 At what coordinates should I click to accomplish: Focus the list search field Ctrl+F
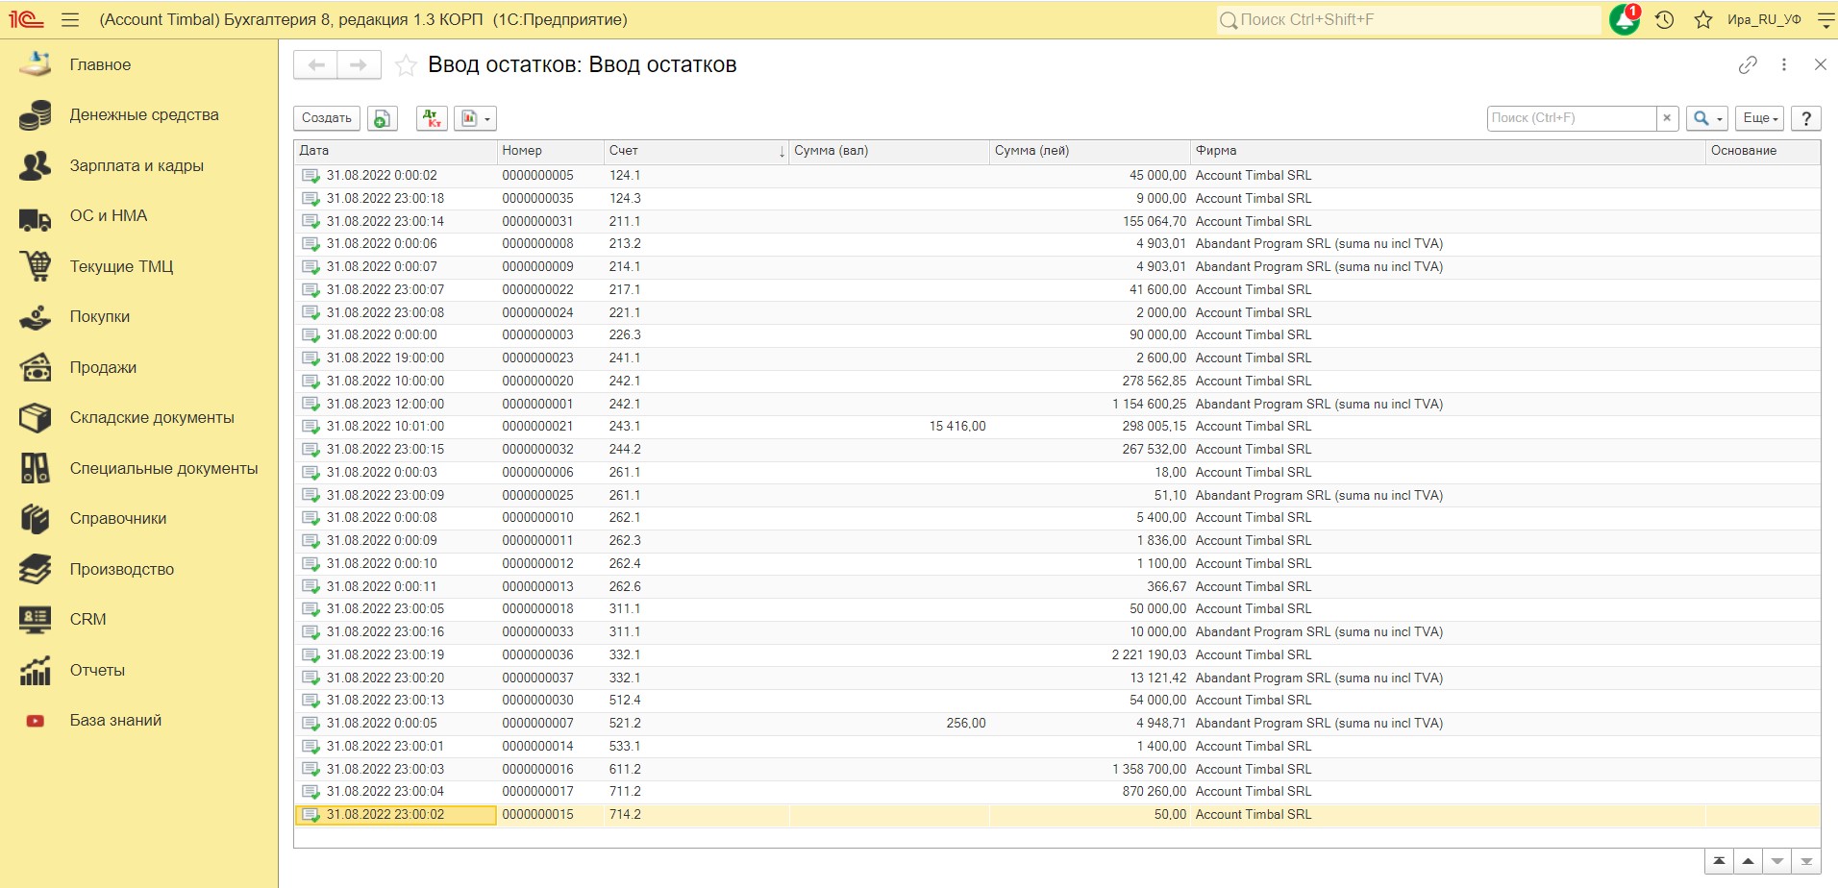(x=1571, y=118)
